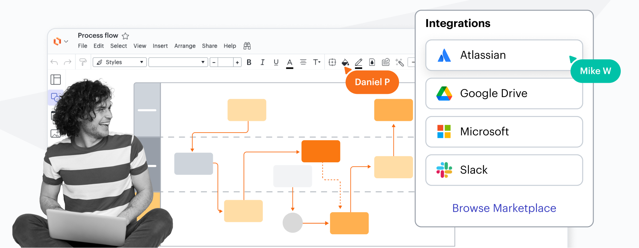Click the Google Drive logo icon
The height and width of the screenshot is (248, 639).
[444, 94]
